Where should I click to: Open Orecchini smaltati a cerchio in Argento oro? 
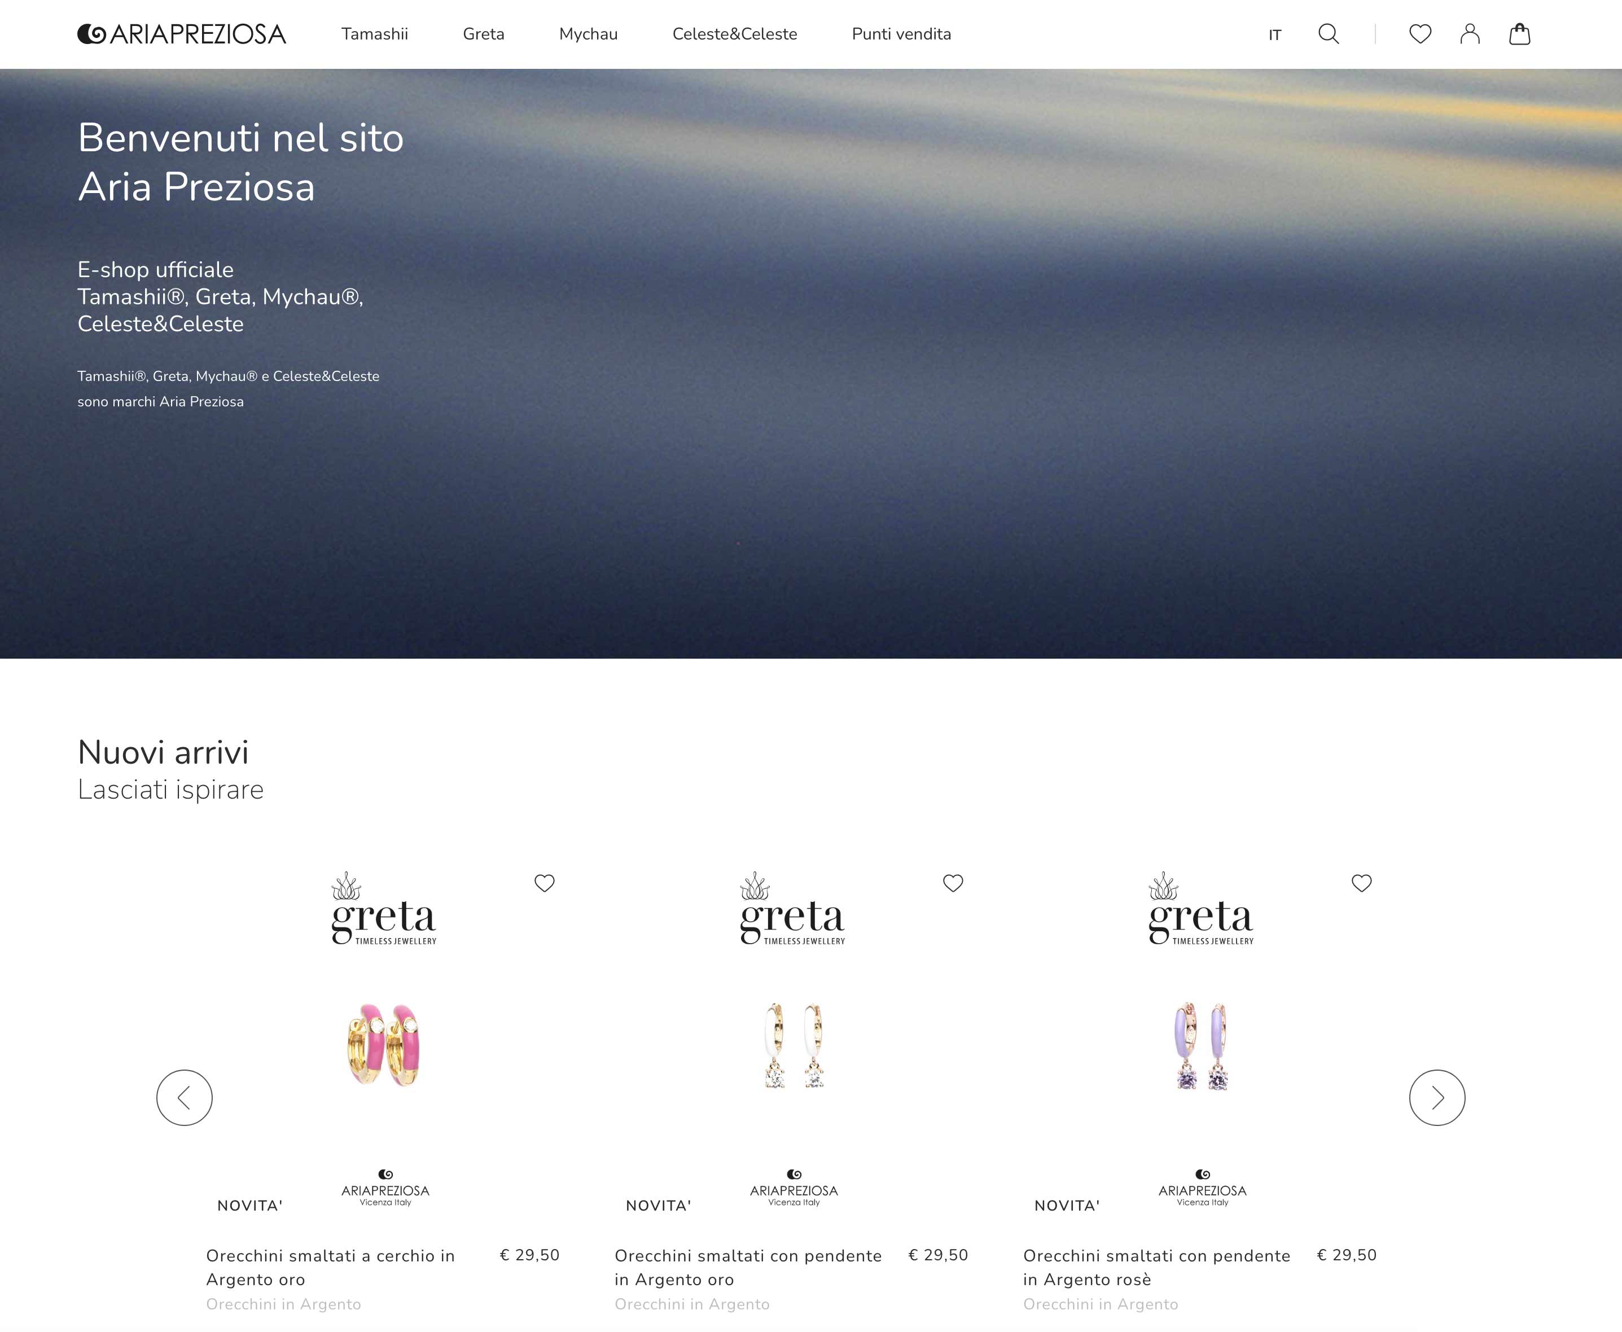click(x=331, y=1267)
